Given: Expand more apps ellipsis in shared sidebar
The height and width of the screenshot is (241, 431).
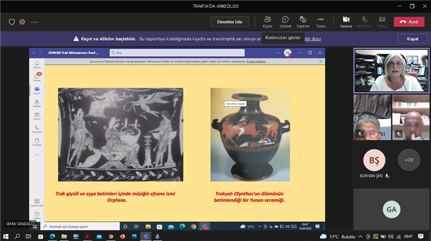Looking at the screenshot, I should 37,155.
